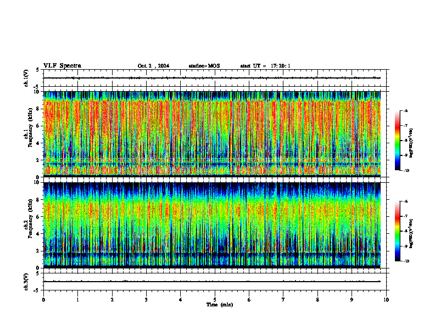
Task: Click the time axis tick label "6"
Action: 249,300
